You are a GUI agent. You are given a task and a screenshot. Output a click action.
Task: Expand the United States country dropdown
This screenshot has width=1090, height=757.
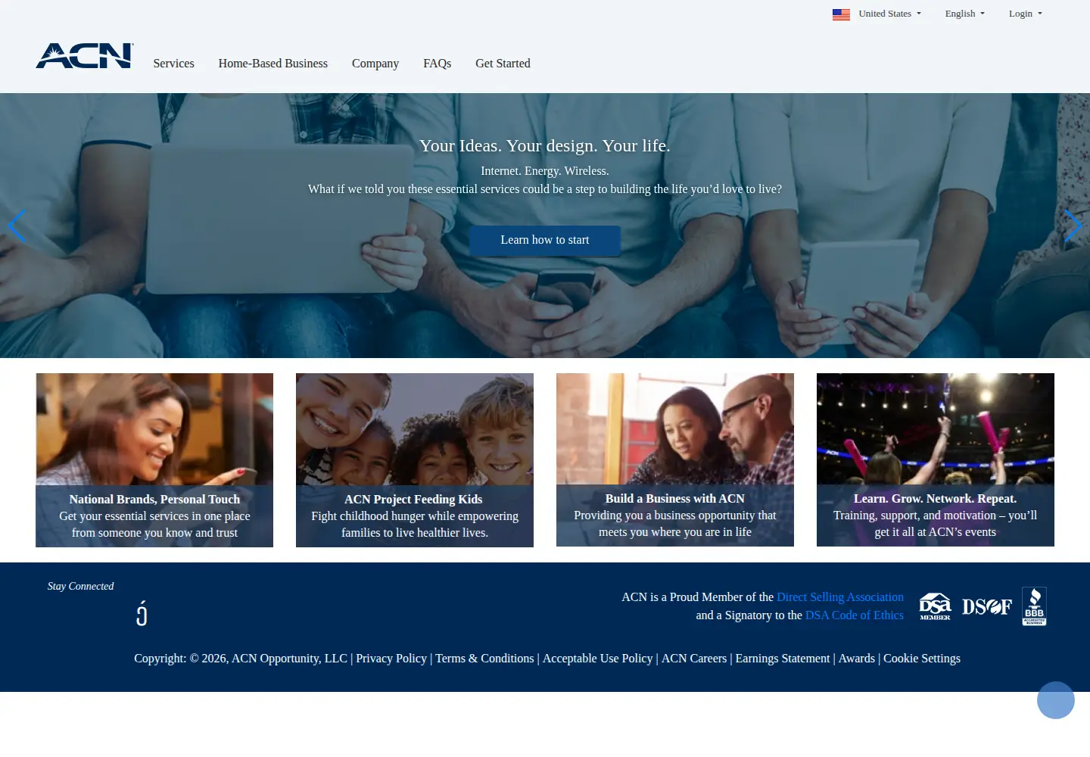coord(890,14)
